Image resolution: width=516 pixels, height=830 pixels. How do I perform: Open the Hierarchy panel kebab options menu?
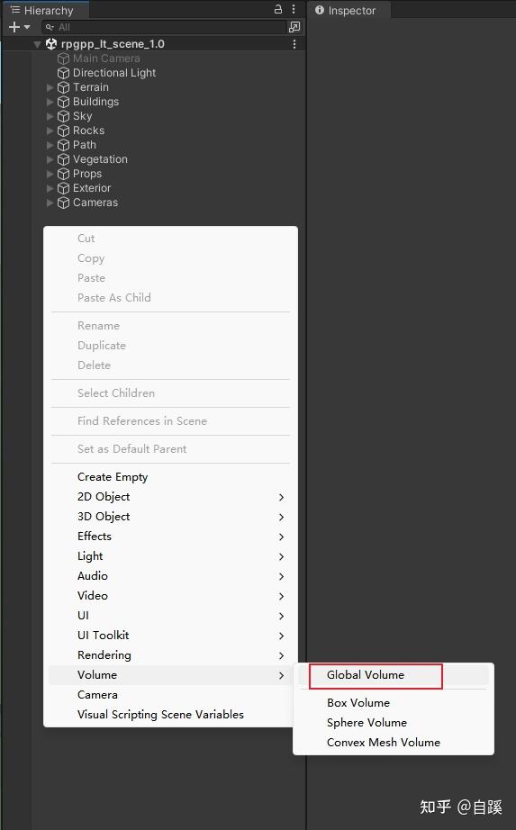[x=294, y=9]
